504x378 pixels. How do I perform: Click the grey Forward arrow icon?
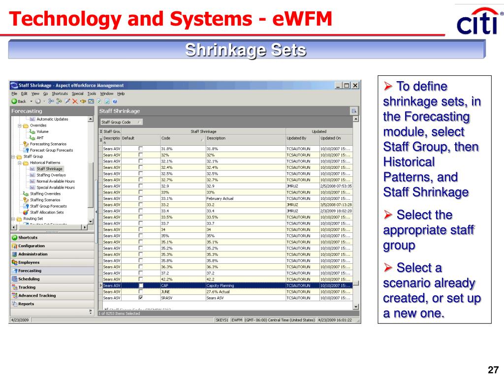pyautogui.click(x=37, y=101)
